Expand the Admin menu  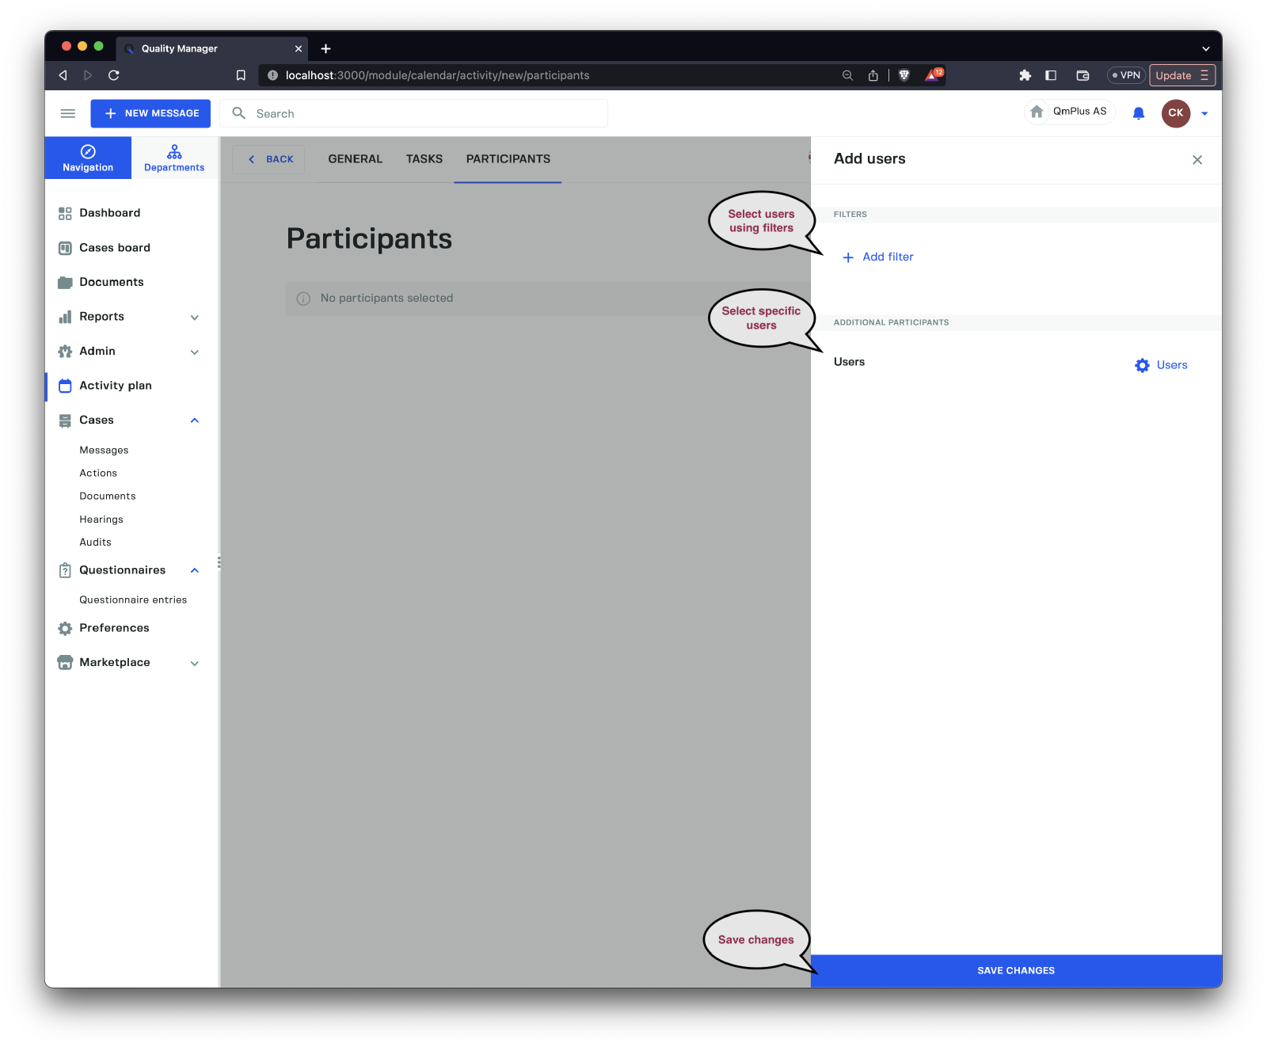point(195,352)
